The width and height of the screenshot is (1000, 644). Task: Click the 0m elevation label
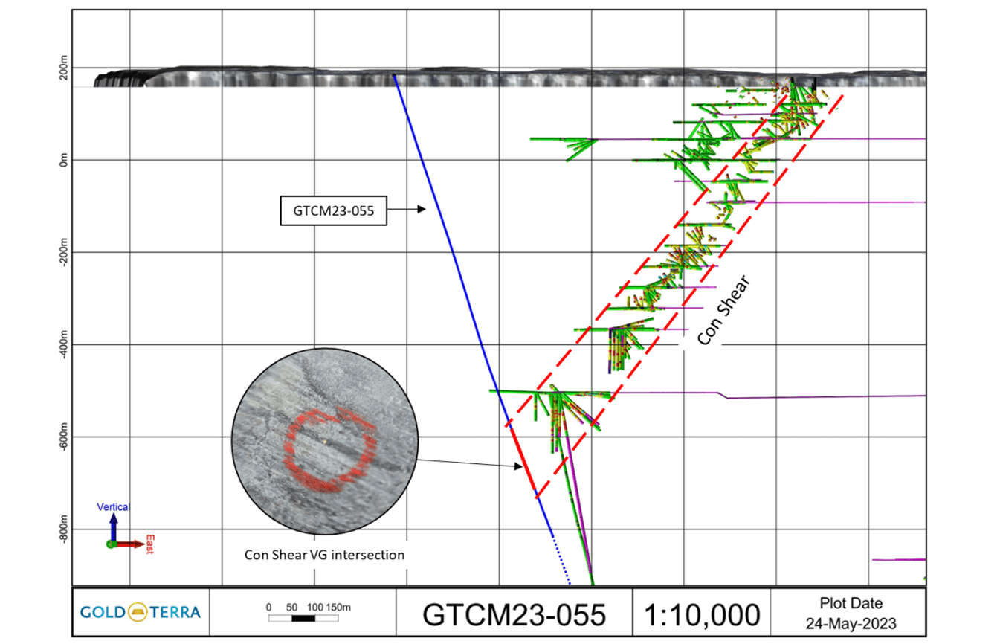[x=65, y=160]
